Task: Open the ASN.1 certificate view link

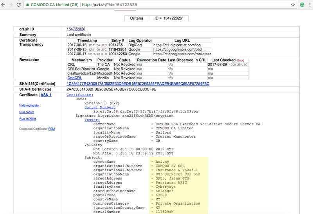Action: pos(46,95)
